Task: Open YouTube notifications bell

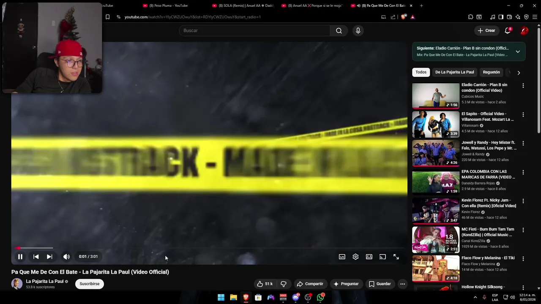Action: [508, 30]
